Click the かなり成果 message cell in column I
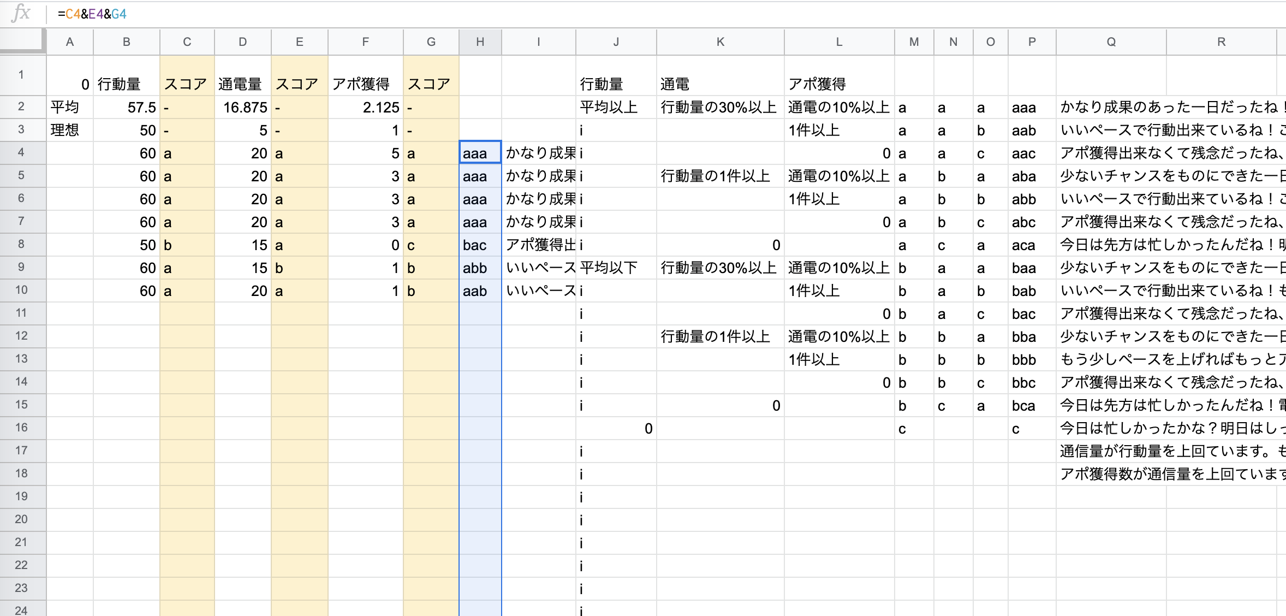The image size is (1286, 616). click(539, 153)
